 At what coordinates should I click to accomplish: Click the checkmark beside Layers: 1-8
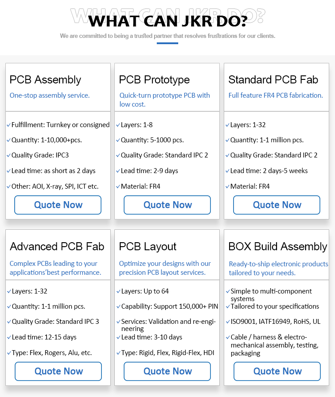pyautogui.click(x=118, y=125)
